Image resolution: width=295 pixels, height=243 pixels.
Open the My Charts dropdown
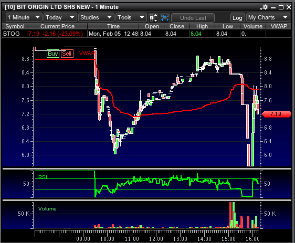268,17
